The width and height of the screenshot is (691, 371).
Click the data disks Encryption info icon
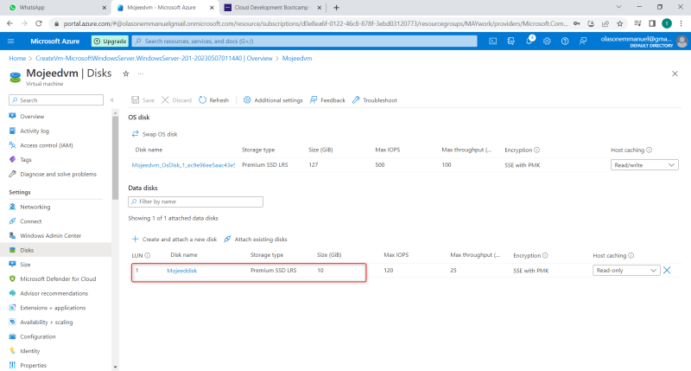pos(545,255)
